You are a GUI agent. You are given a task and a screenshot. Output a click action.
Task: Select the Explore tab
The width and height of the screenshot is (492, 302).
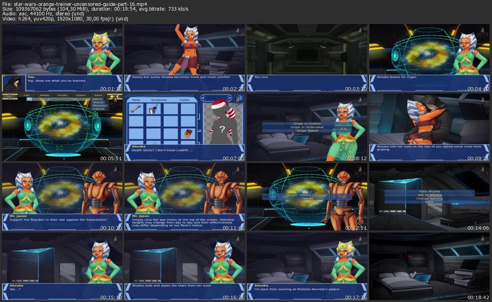(x=81, y=95)
